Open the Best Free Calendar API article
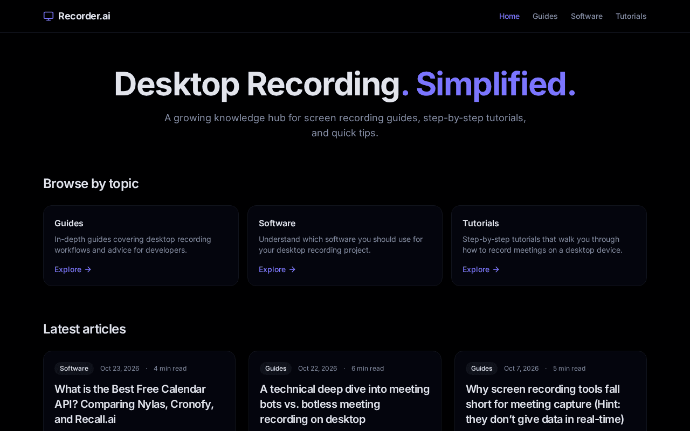690x431 pixels. click(134, 404)
